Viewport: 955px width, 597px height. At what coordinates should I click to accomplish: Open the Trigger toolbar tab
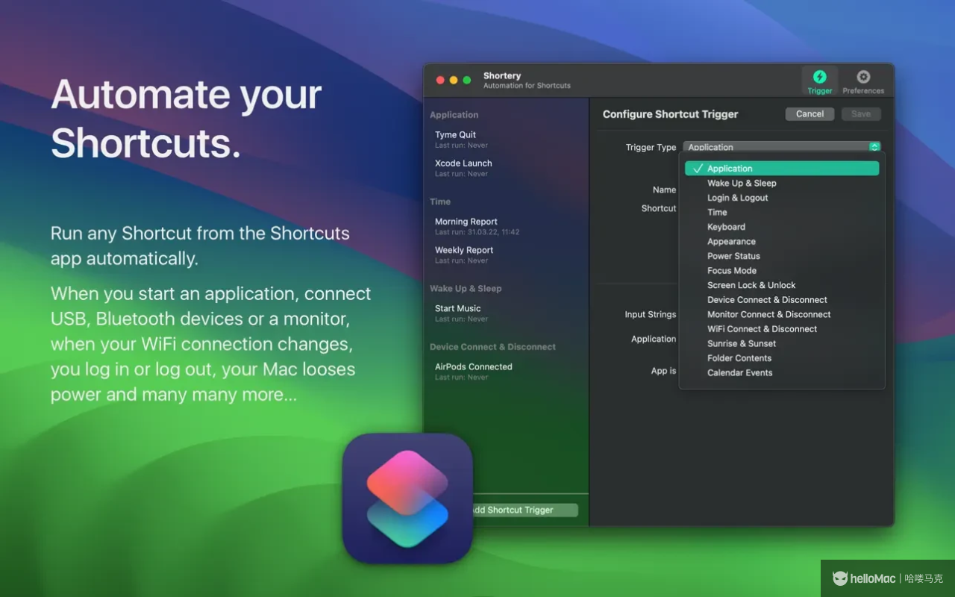tap(819, 81)
